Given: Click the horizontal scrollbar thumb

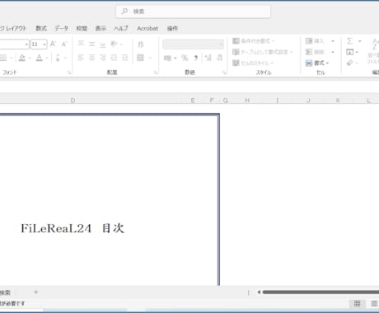Looking at the screenshot, I should pyautogui.click(x=321, y=292).
